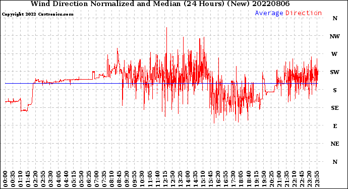
Task: Click the 05:50 time label
Action: click(x=81, y=179)
